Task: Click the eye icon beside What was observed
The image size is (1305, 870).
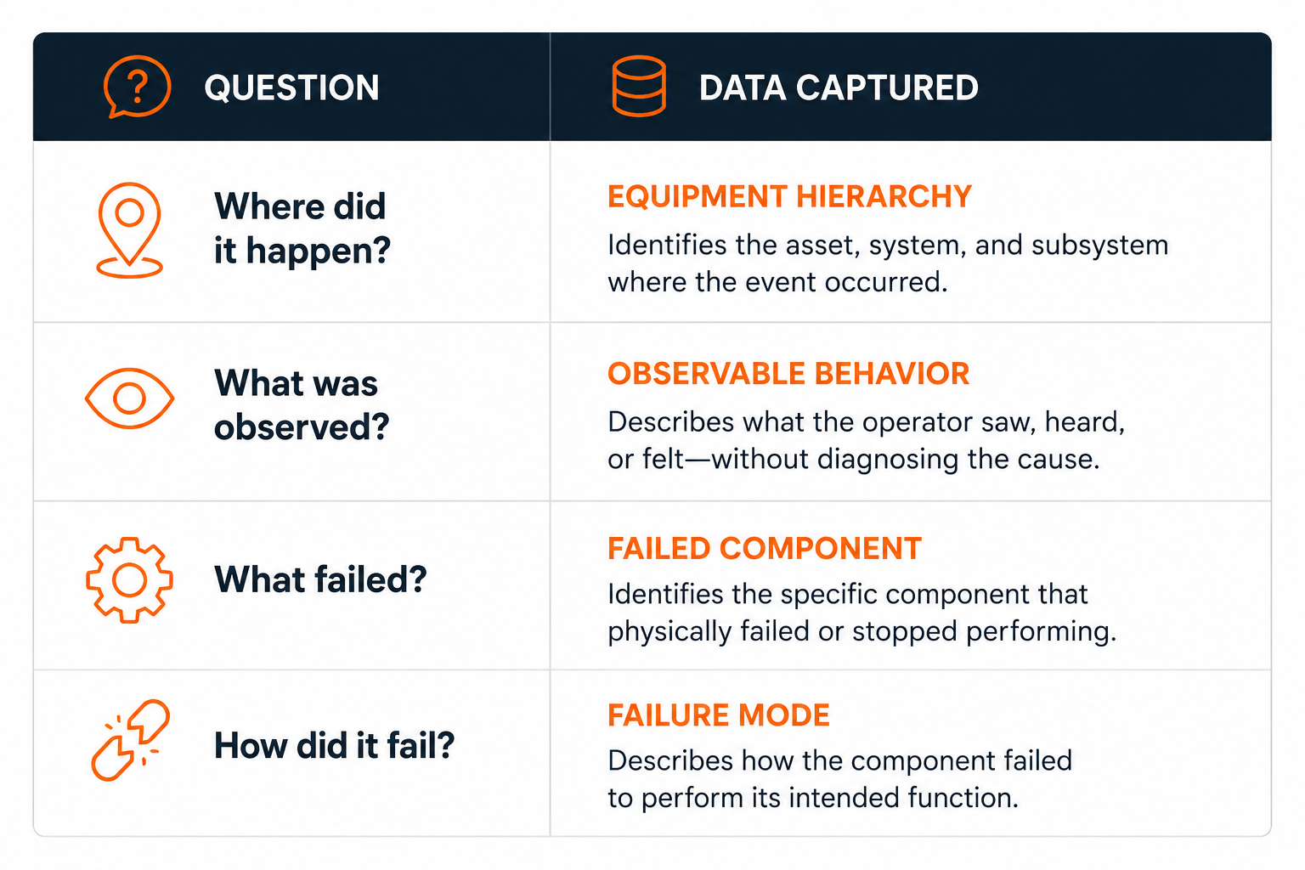Action: 129,398
